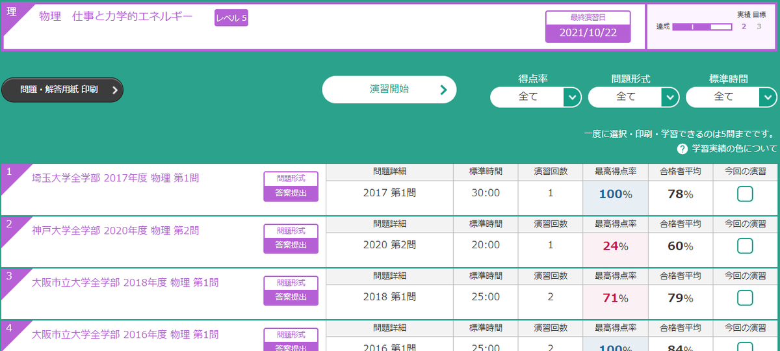Click 答案提出 badge in 大阪市立大学 2018 row

coord(291,298)
